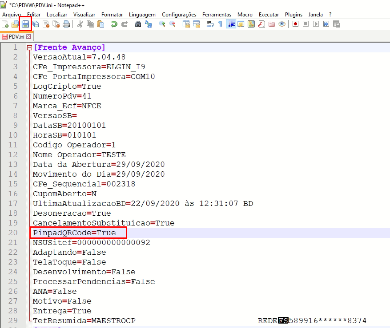The image size is (390, 328).
Task: Toggle show all characters pilcrow
Action: [221, 24]
